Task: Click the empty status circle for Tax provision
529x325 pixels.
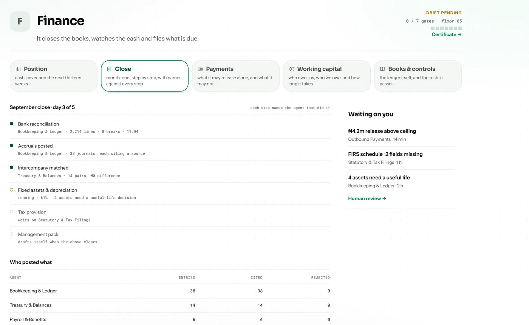Action: pos(12,212)
